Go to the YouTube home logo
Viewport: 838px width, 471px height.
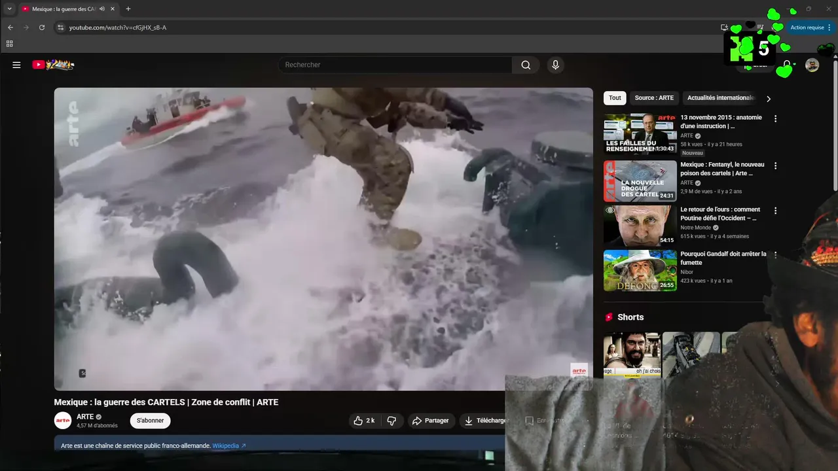54,65
